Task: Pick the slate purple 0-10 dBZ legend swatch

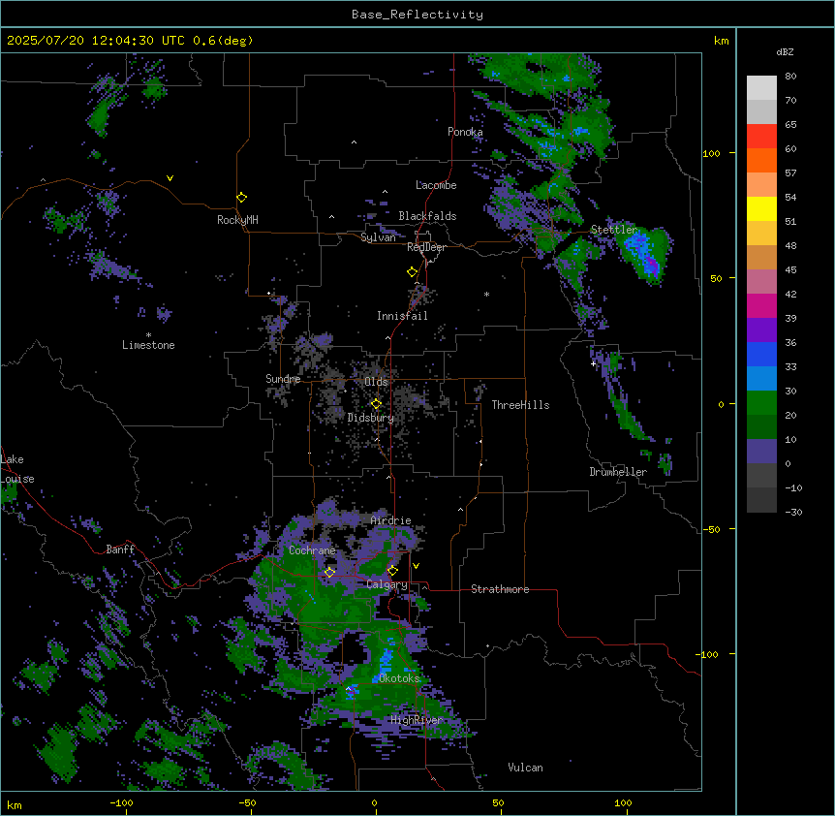Action: pyautogui.click(x=761, y=452)
